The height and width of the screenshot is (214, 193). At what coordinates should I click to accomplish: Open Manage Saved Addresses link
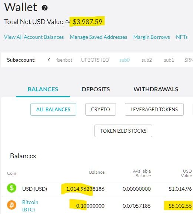tap(99, 37)
